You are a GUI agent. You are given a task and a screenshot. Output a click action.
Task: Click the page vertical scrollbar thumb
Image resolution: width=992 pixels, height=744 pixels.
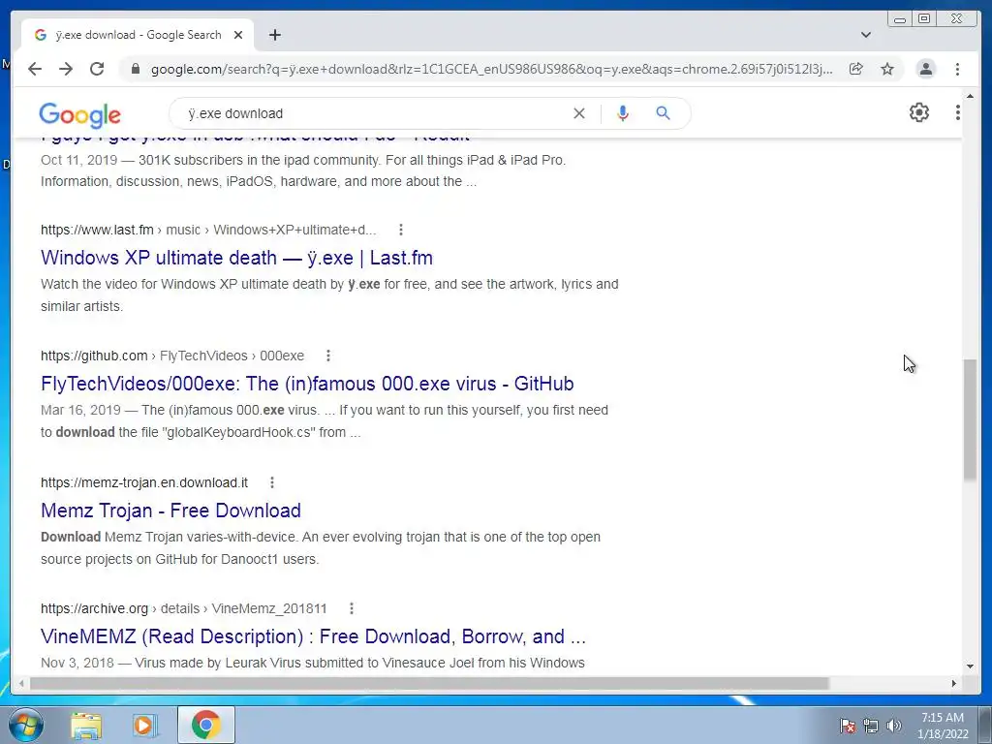[x=970, y=420]
